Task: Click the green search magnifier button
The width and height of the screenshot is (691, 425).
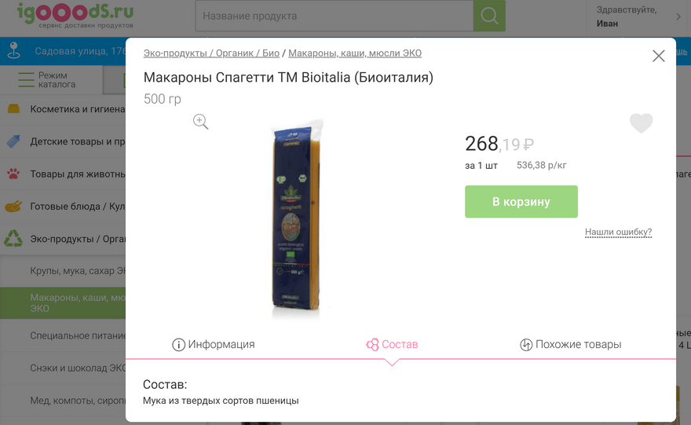Action: (x=489, y=16)
